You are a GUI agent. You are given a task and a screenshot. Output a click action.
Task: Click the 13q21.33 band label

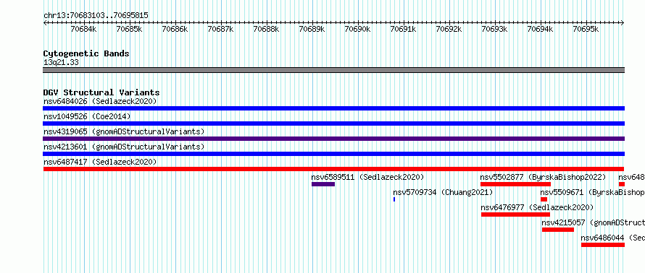tap(61, 63)
